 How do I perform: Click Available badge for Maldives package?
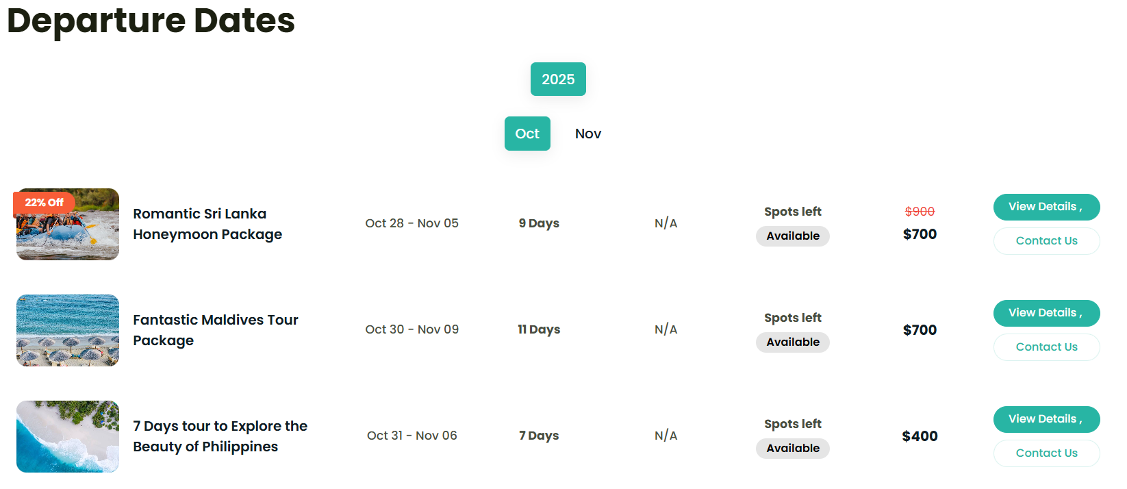click(x=792, y=342)
